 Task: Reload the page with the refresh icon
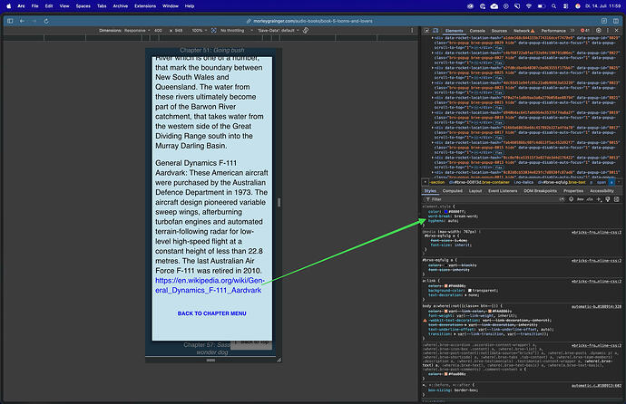(46, 21)
